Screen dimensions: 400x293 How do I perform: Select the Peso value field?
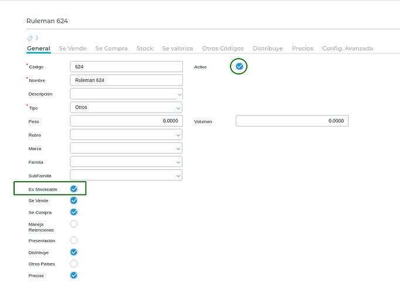coord(126,121)
